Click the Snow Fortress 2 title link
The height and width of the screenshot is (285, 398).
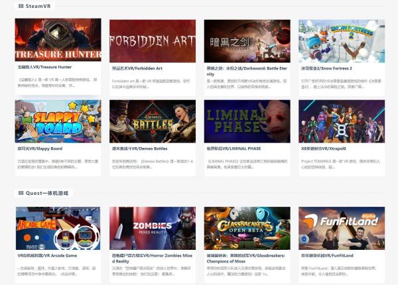point(326,68)
